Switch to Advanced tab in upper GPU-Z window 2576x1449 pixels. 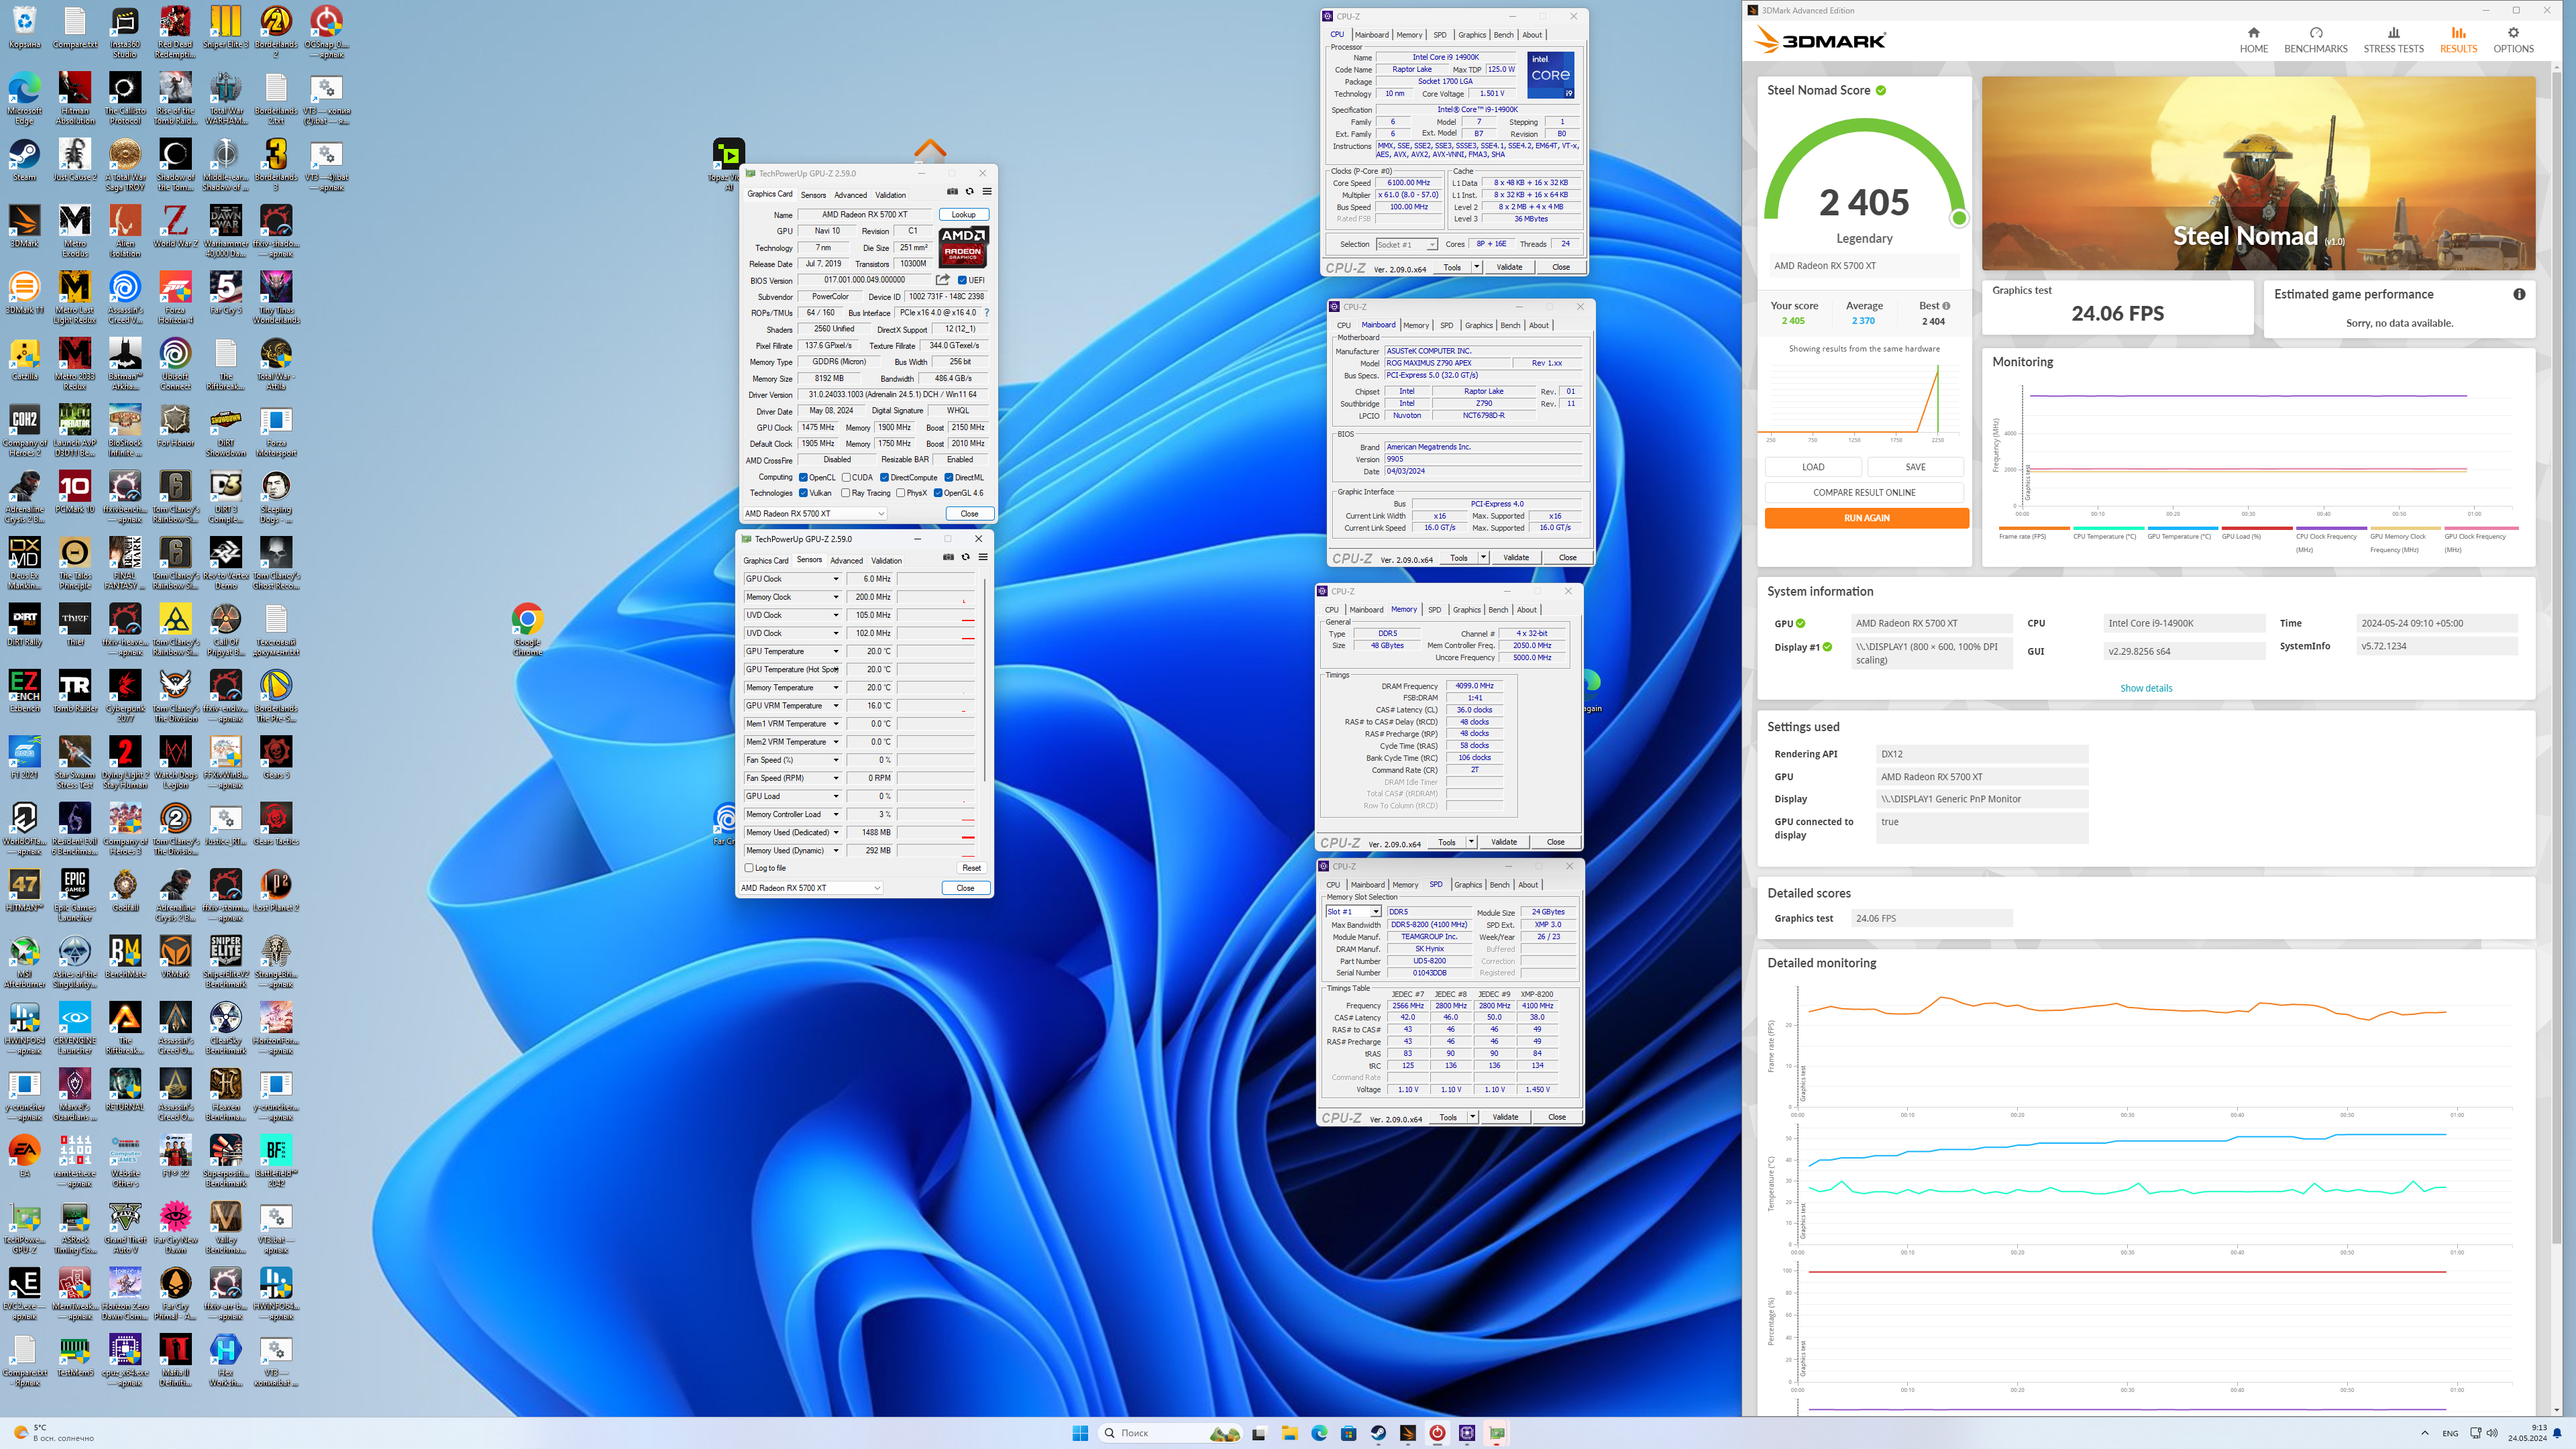tap(850, 195)
